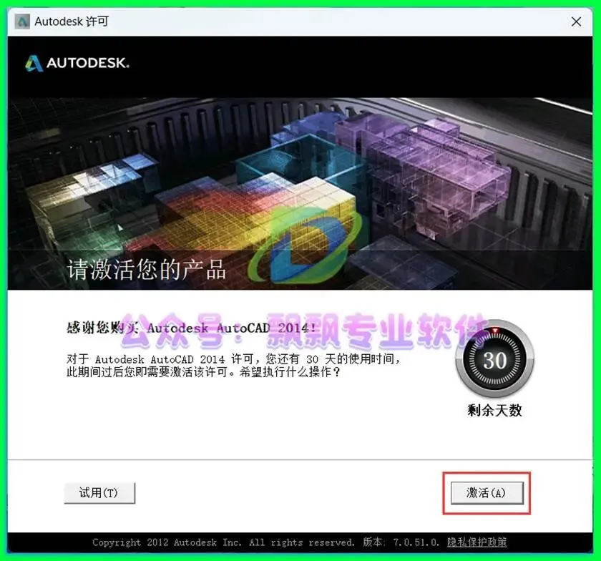Screen dimensions: 601x561
Task: Click the 感谢您购买 Autodesk AutoCAD 2014 line
Action: point(191,328)
